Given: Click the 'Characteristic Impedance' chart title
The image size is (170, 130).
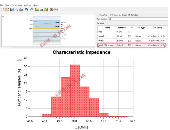Looking at the screenshot, I should pyautogui.click(x=81, y=52).
